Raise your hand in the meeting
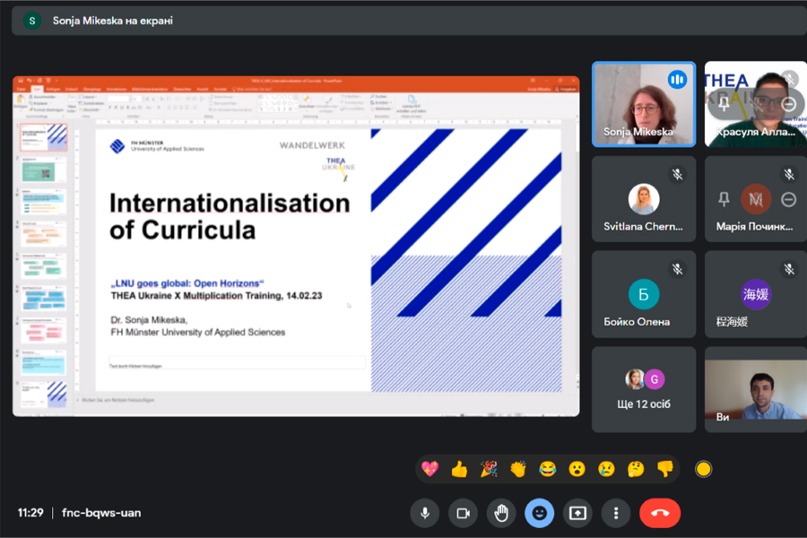This screenshot has width=807, height=538. point(501,513)
